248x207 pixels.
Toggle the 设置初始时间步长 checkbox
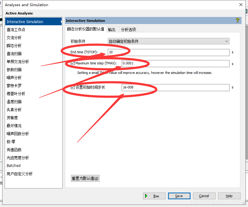point(73,87)
